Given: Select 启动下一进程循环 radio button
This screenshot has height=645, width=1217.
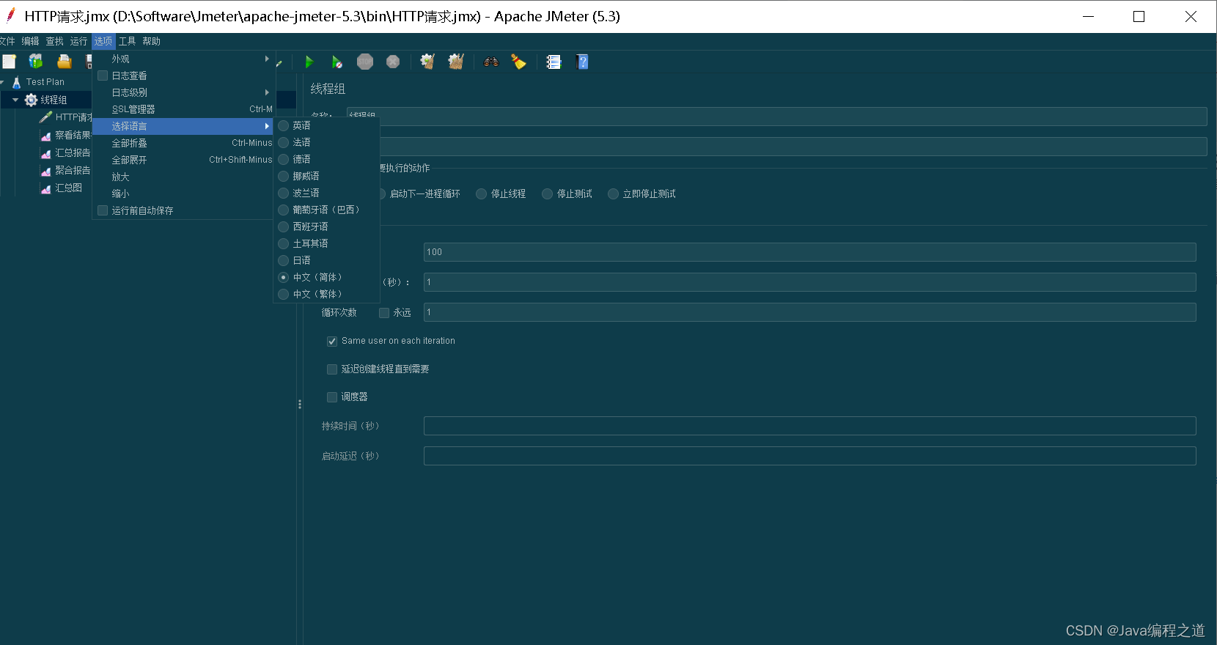Looking at the screenshot, I should pos(420,193).
